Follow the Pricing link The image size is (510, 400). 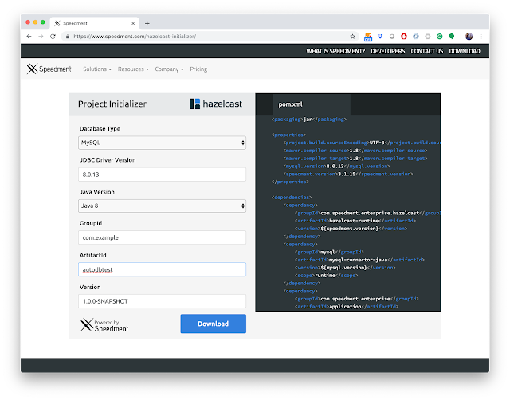point(198,69)
